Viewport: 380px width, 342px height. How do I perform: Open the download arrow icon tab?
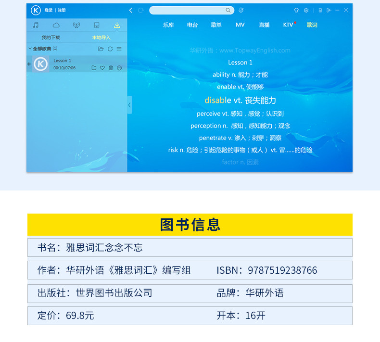117,25
